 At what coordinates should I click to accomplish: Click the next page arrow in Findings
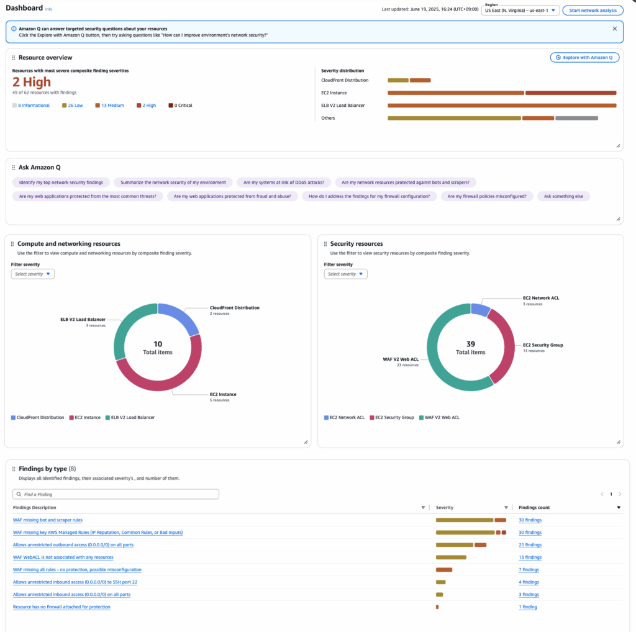[620, 494]
